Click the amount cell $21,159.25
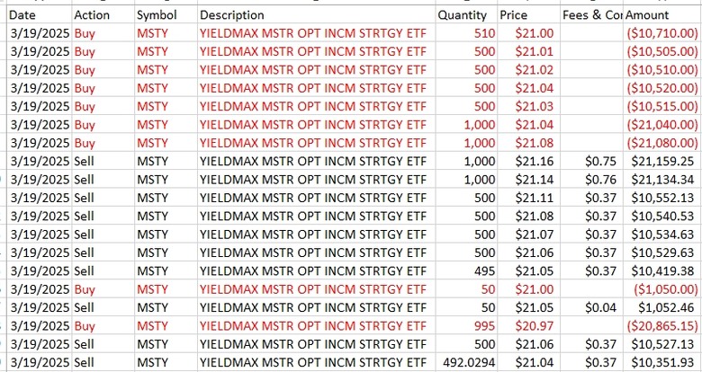Viewport: 702px width, 372px height. click(662, 162)
